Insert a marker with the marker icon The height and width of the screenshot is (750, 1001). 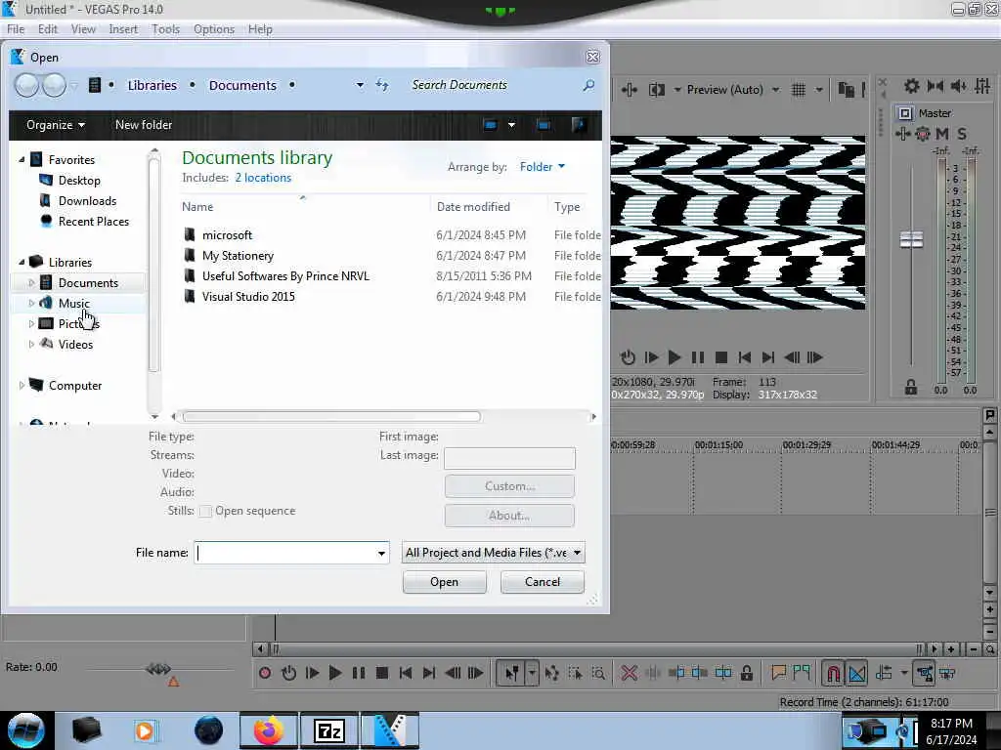point(777,672)
